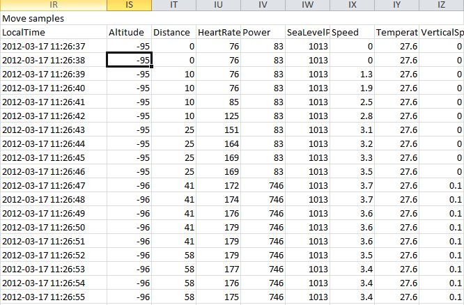Screen dimensions: 464x305
Task: Click HeartRate value 125 in the 11:26:42 row
Action: [x=219, y=116]
